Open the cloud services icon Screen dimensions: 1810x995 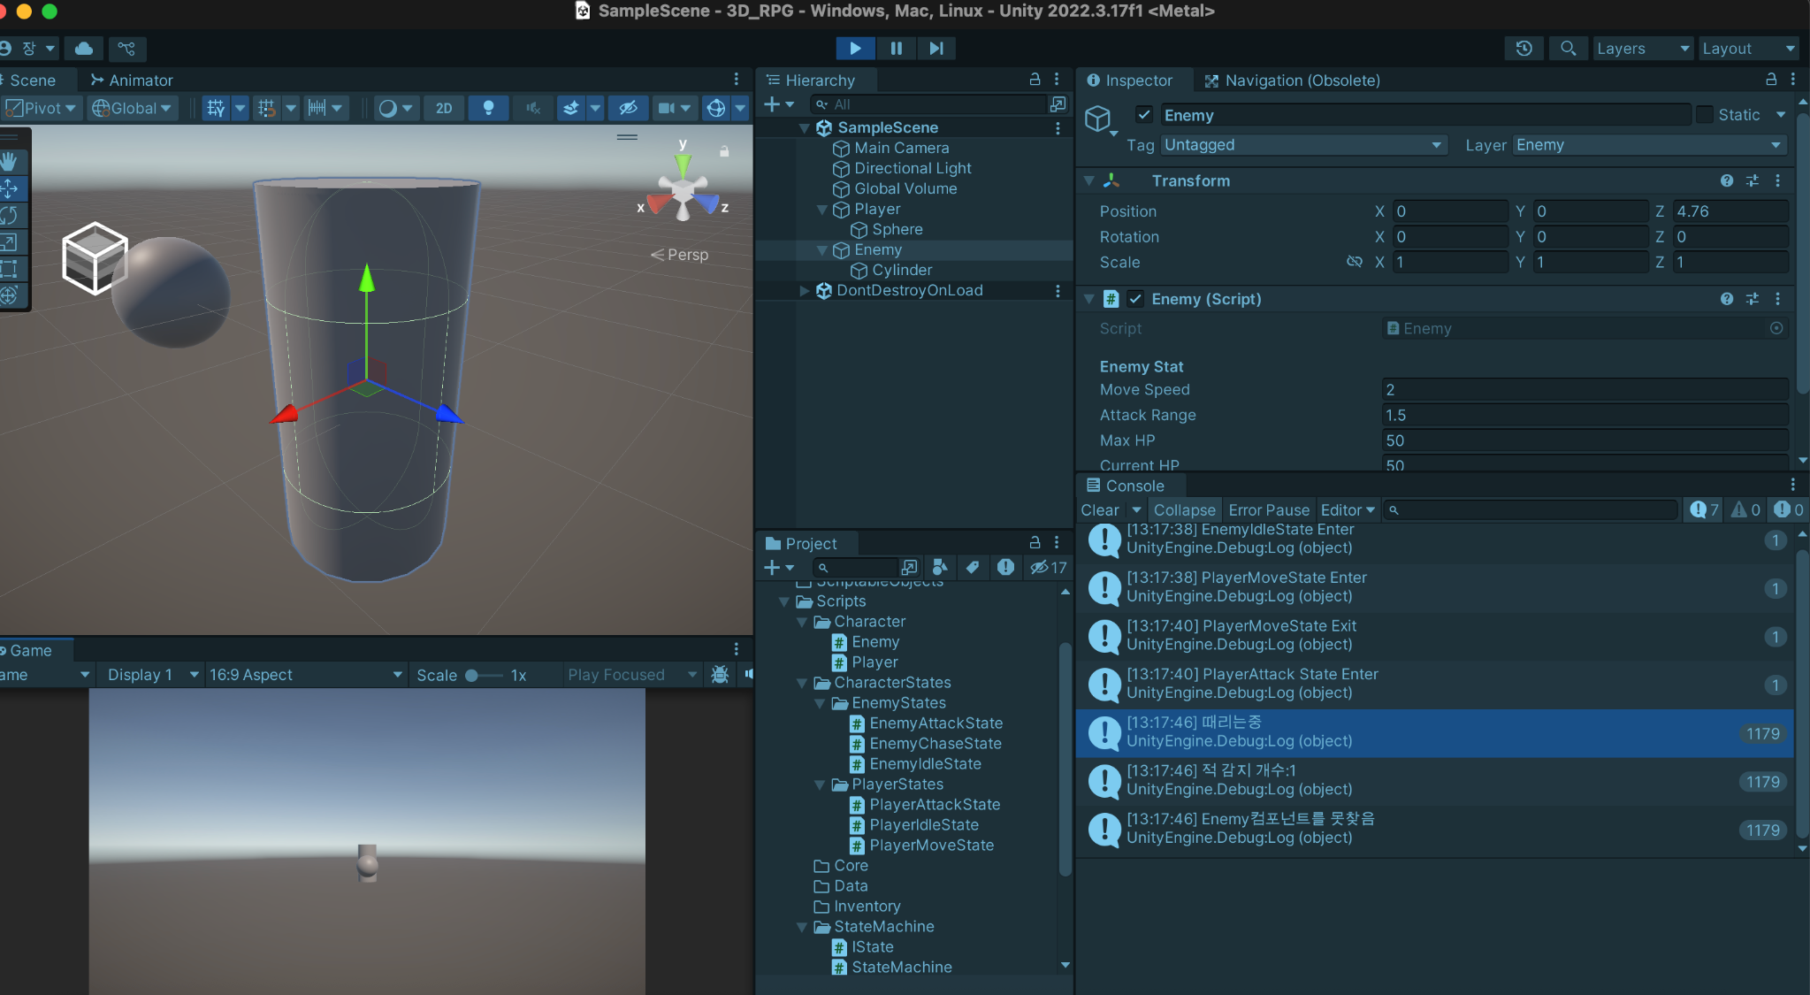[84, 49]
